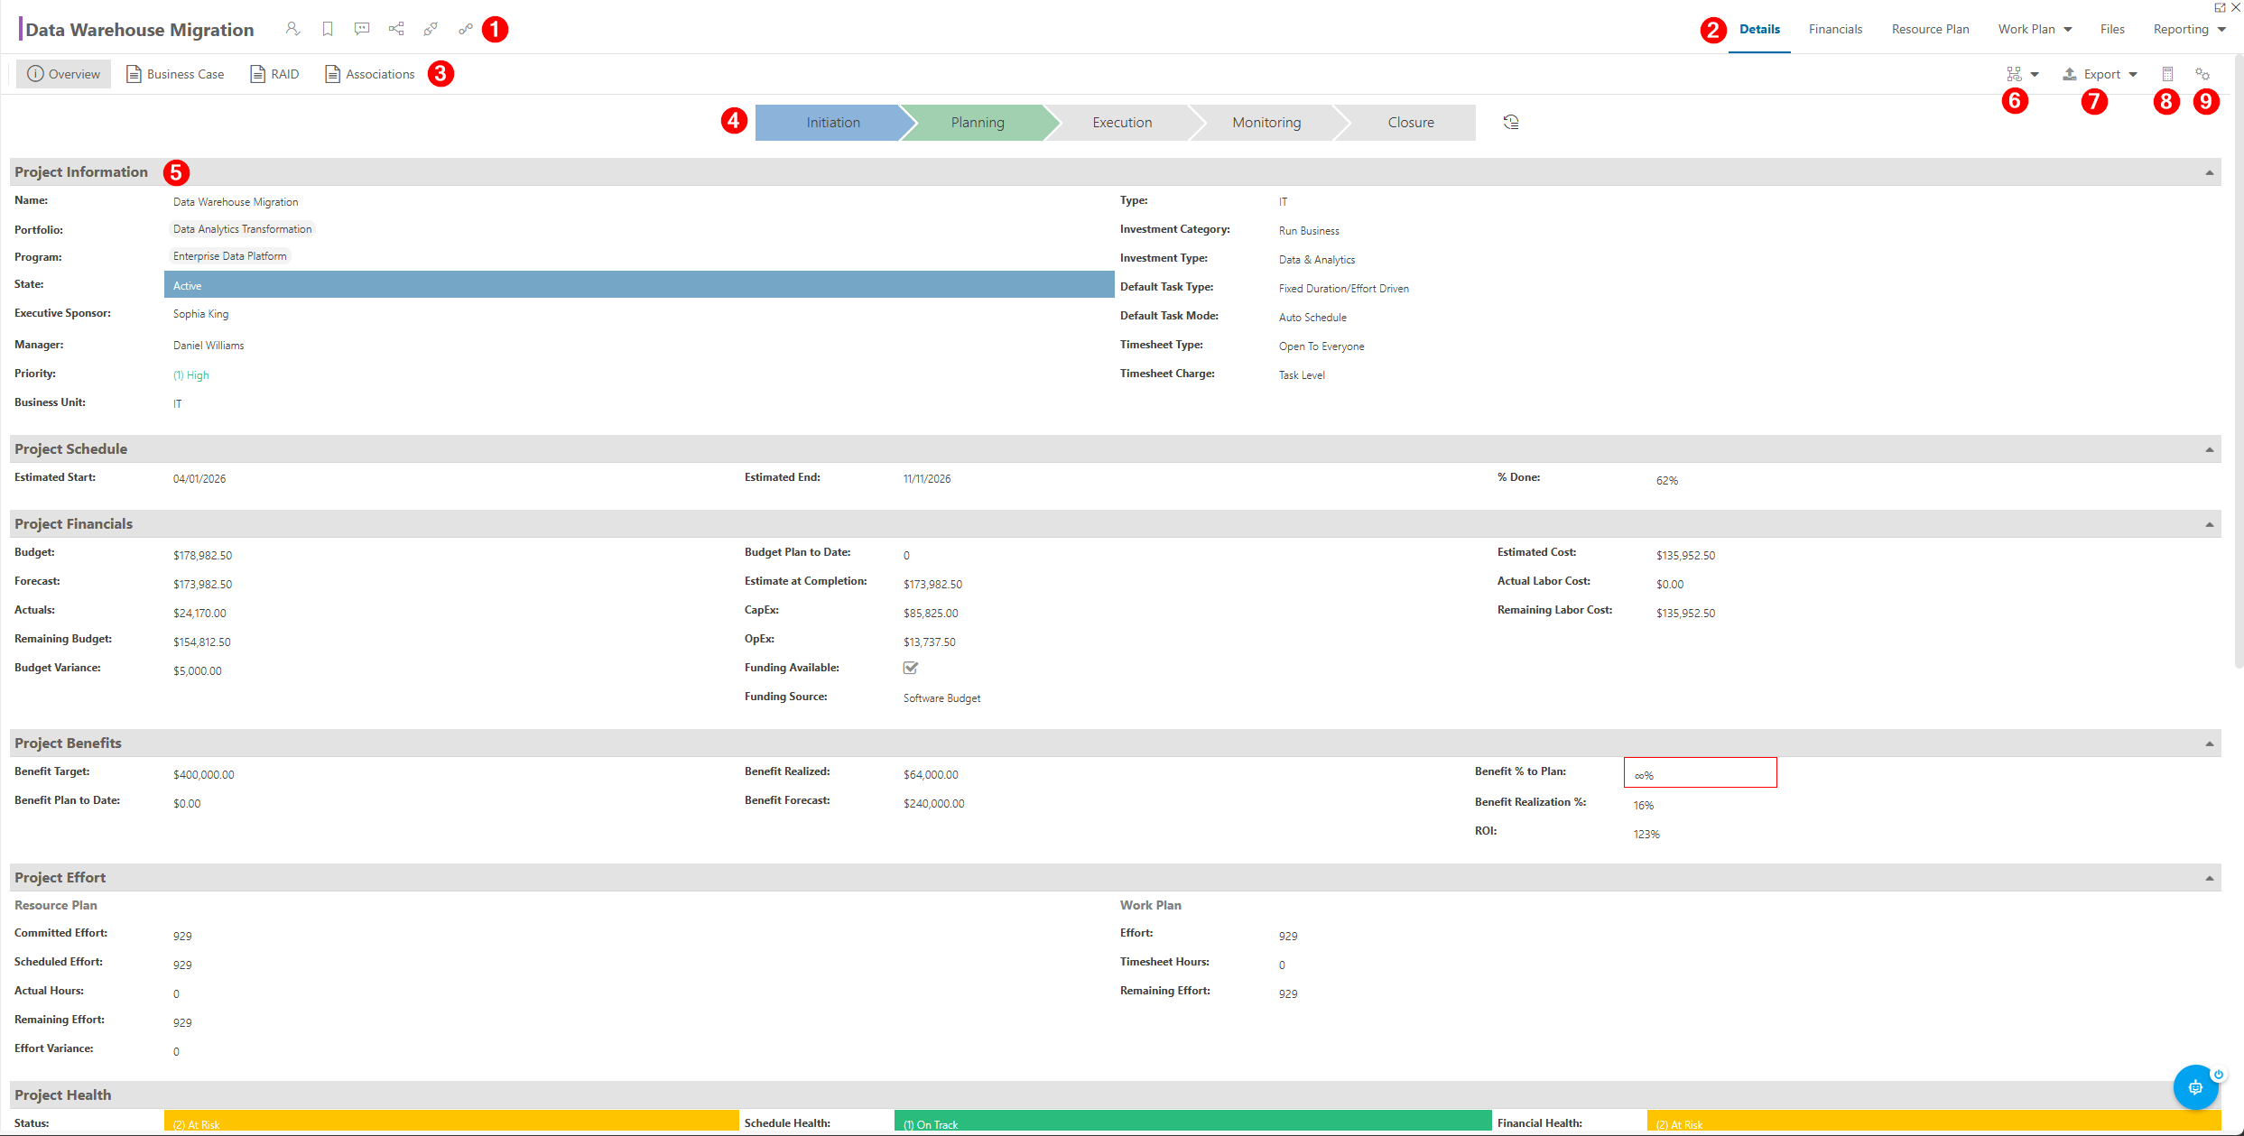Switch to the Financials tab
The image size is (2244, 1136).
tap(1835, 29)
